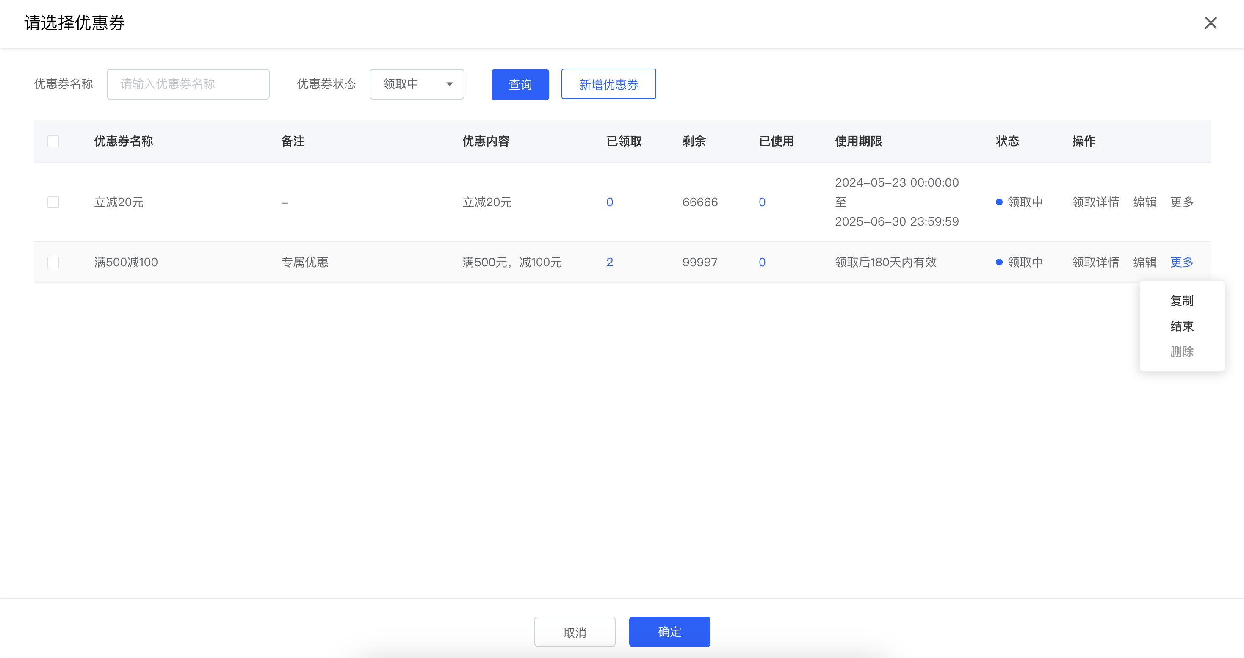Check the 满500减100 coupon row checkbox
The height and width of the screenshot is (658, 1244).
pos(54,262)
